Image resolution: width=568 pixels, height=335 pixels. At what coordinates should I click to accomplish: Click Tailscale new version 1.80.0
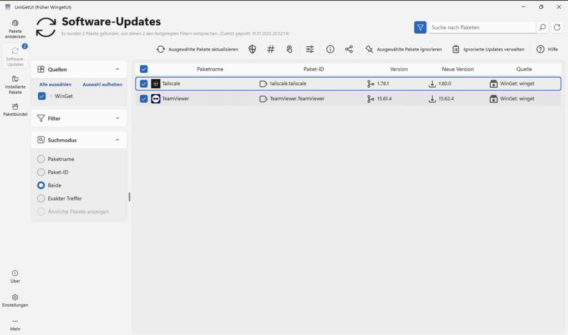445,84
